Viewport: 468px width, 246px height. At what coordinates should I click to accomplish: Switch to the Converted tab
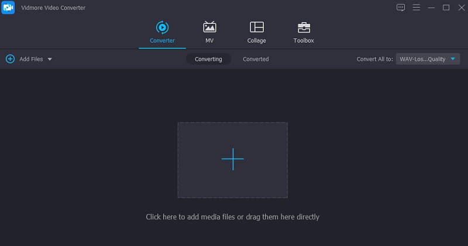tap(256, 59)
